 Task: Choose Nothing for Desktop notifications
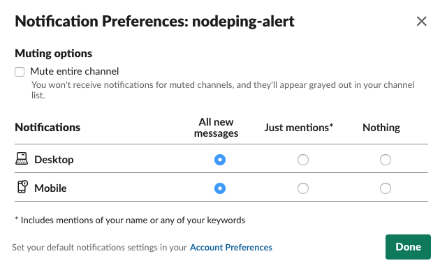tap(386, 160)
